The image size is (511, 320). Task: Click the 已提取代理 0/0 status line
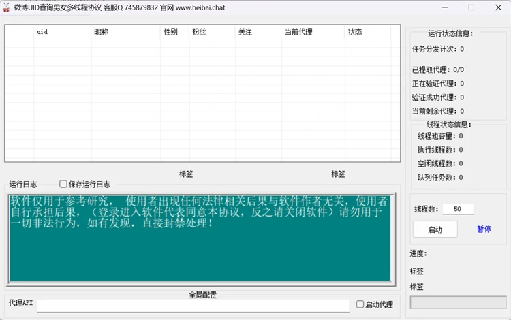[x=437, y=69]
